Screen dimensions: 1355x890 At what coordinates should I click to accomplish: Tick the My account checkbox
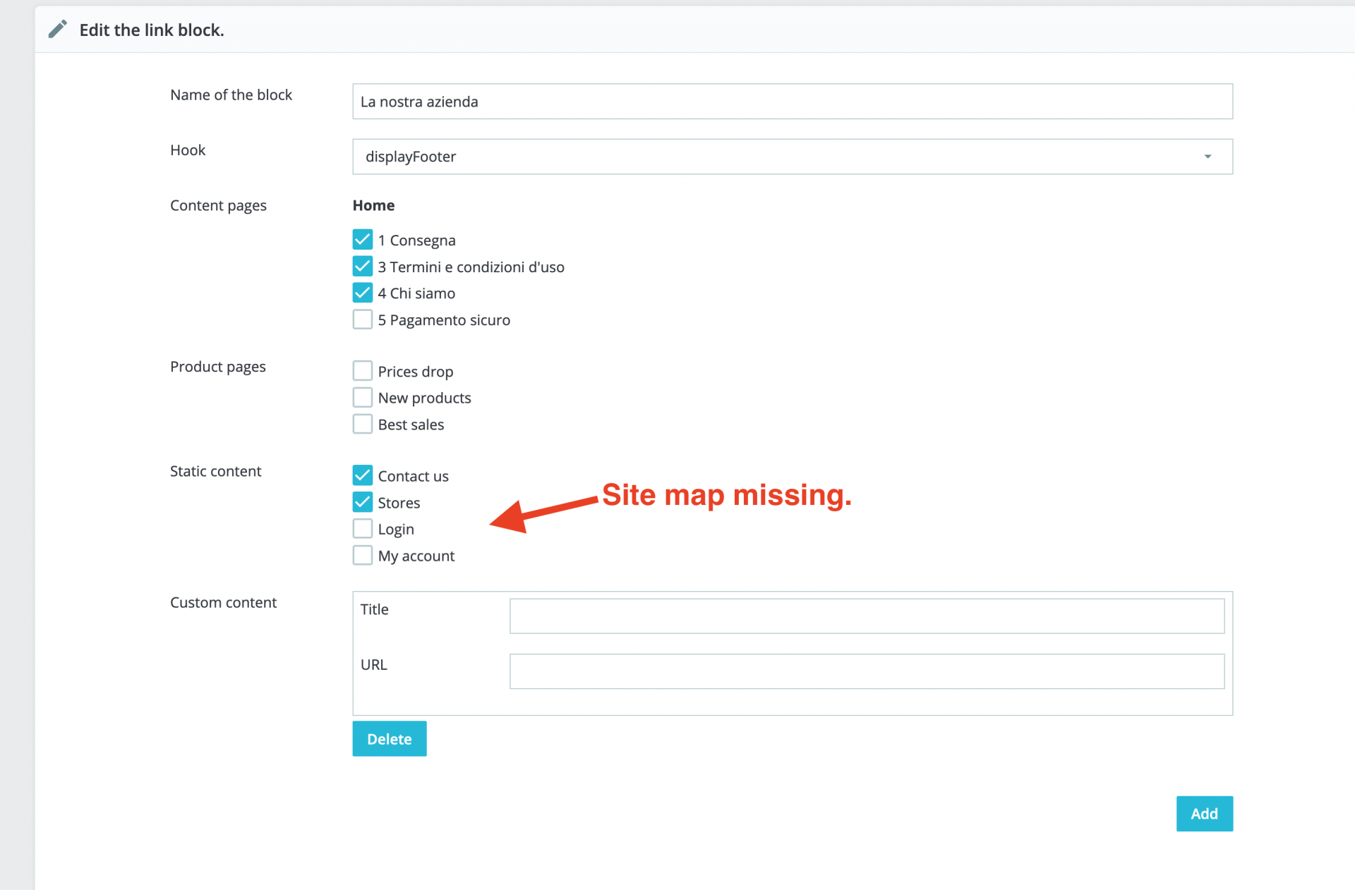[x=362, y=556]
